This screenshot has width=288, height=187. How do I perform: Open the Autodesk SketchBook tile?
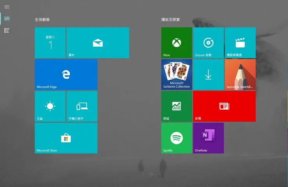[x=240, y=75]
